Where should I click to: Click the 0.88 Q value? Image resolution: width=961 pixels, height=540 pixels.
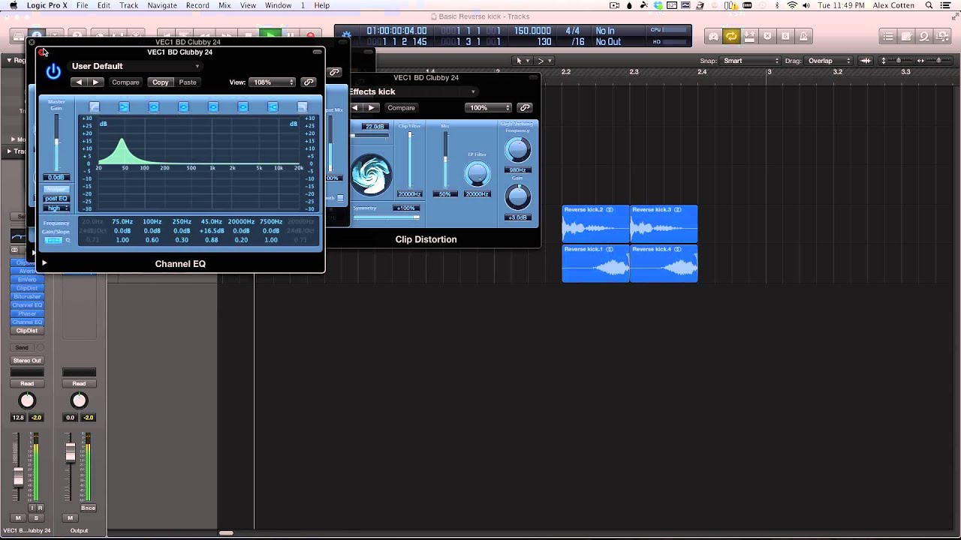(x=212, y=240)
